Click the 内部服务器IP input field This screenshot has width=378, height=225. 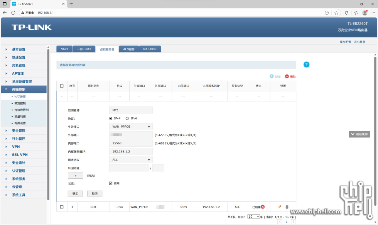[131, 152]
